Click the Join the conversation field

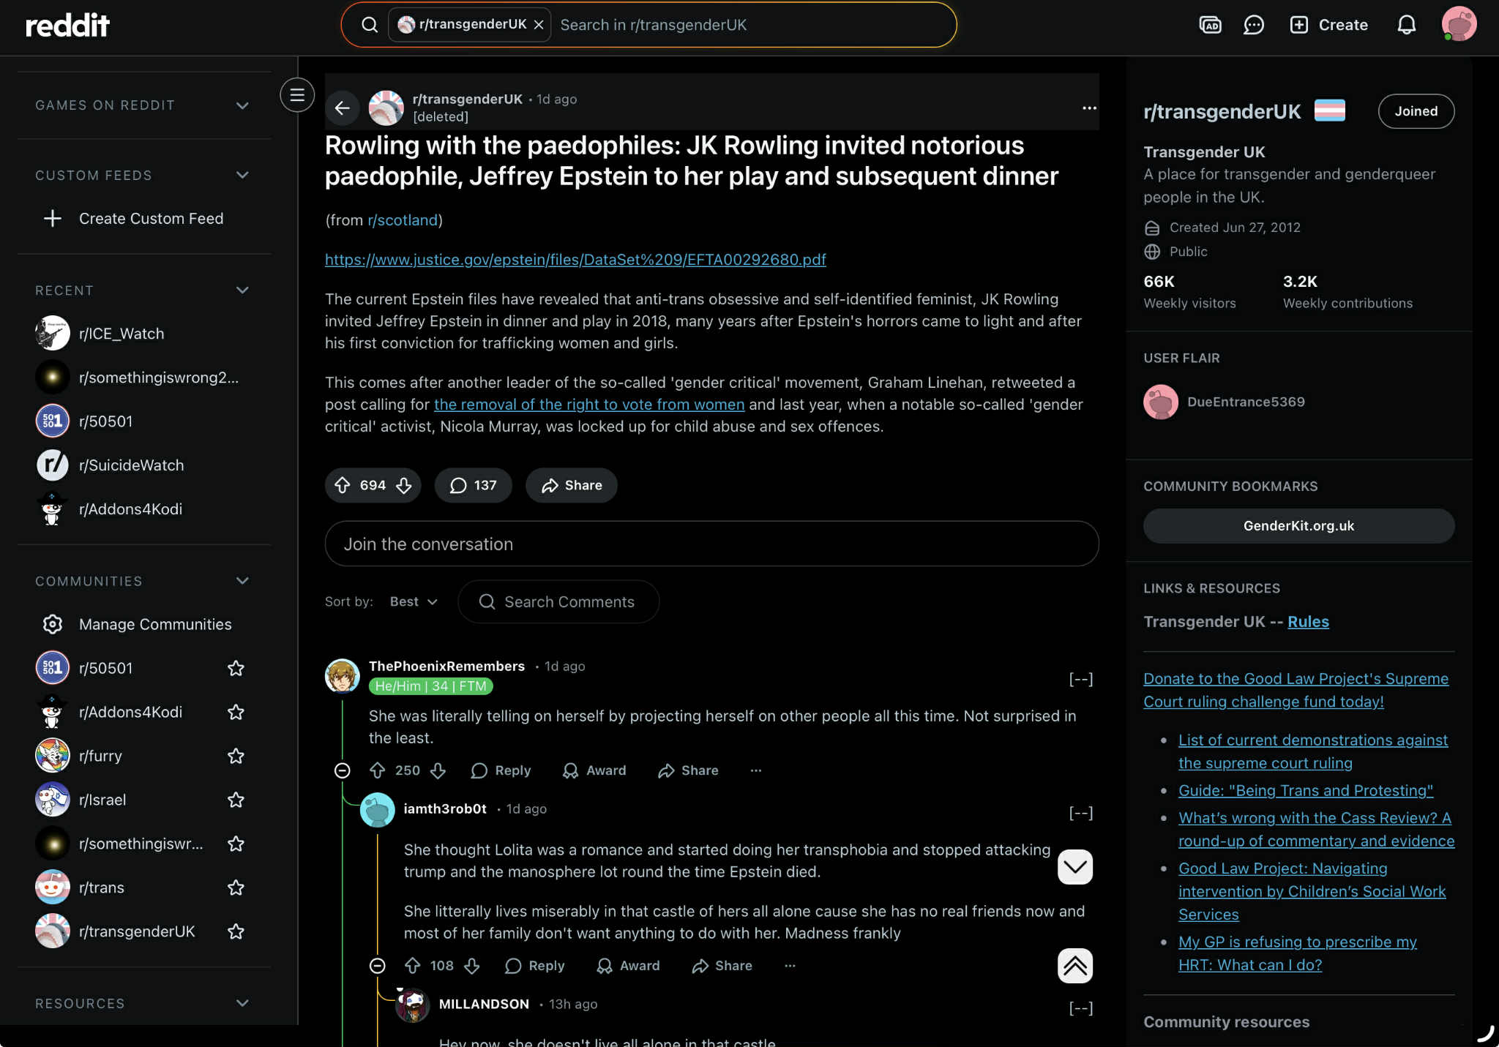tap(711, 544)
